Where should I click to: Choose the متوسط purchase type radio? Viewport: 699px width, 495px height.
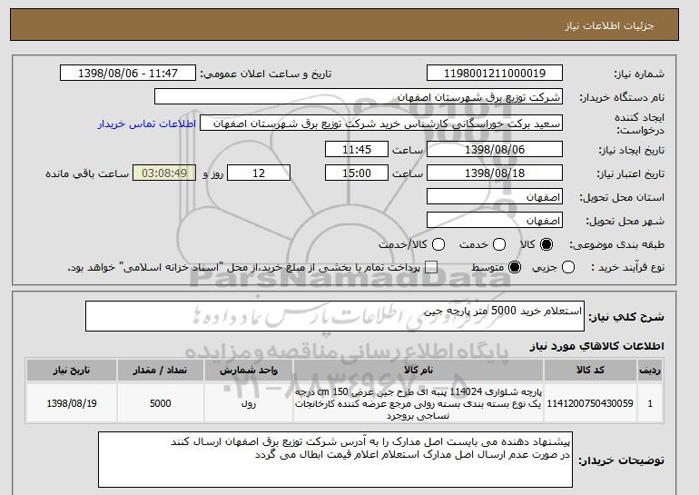[515, 268]
